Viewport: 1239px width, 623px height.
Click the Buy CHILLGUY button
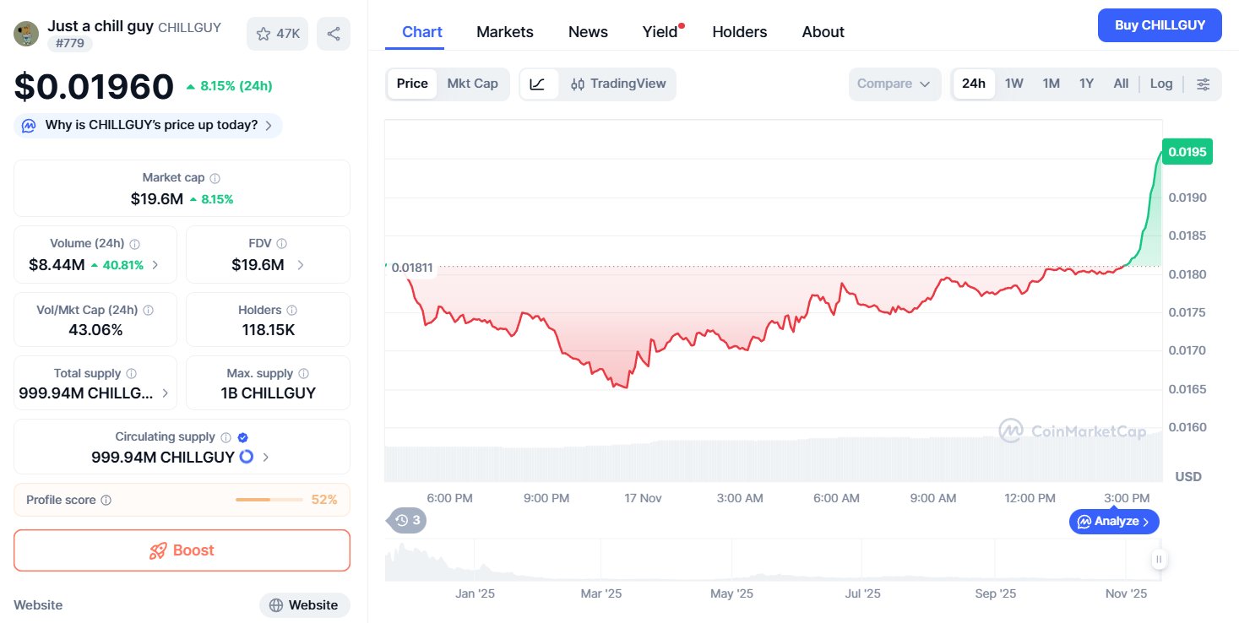[1160, 25]
